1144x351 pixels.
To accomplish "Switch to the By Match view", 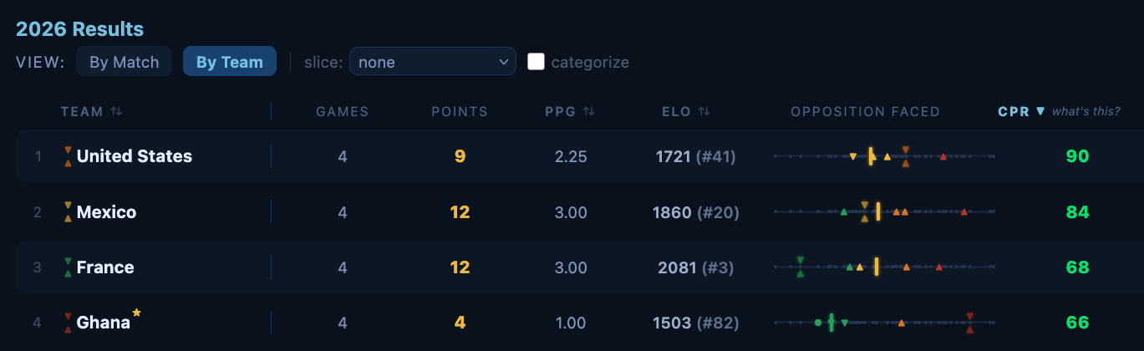I will point(125,62).
